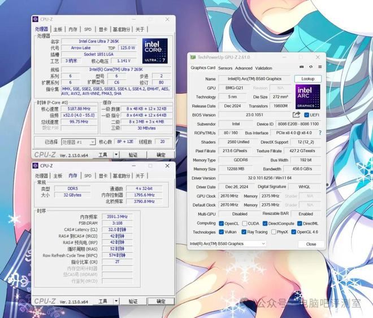Image resolution: width=373 pixels, height=318 pixels.
Task: Open 显卡 tab in top CPU-Z window
Action: click(x=103, y=29)
